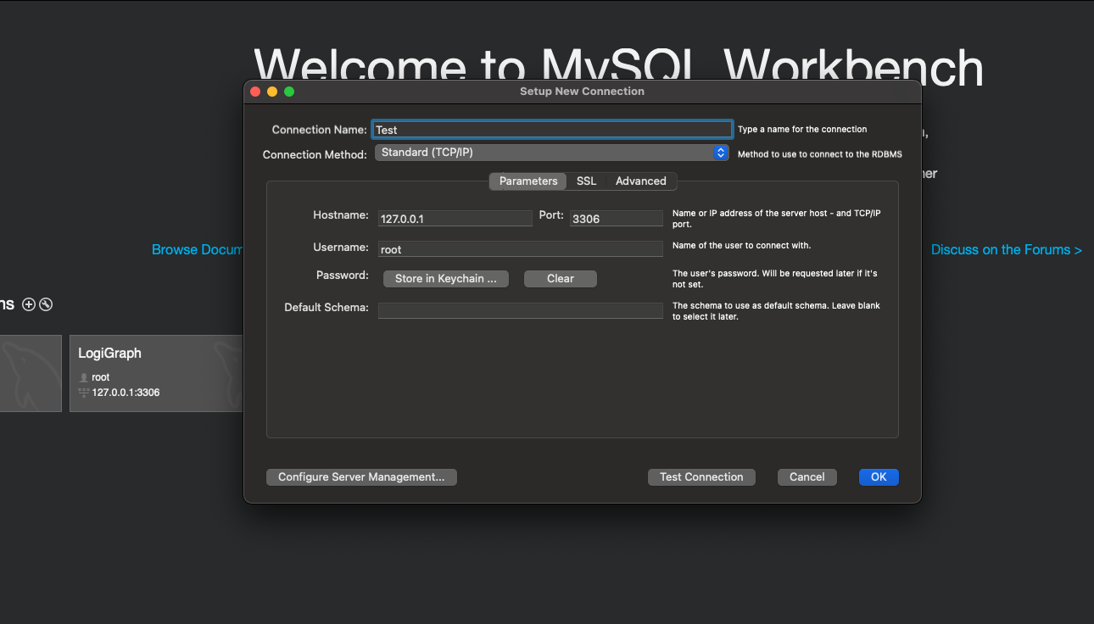Viewport: 1094px width, 624px height.
Task: Click the Port input field
Action: [x=617, y=219]
